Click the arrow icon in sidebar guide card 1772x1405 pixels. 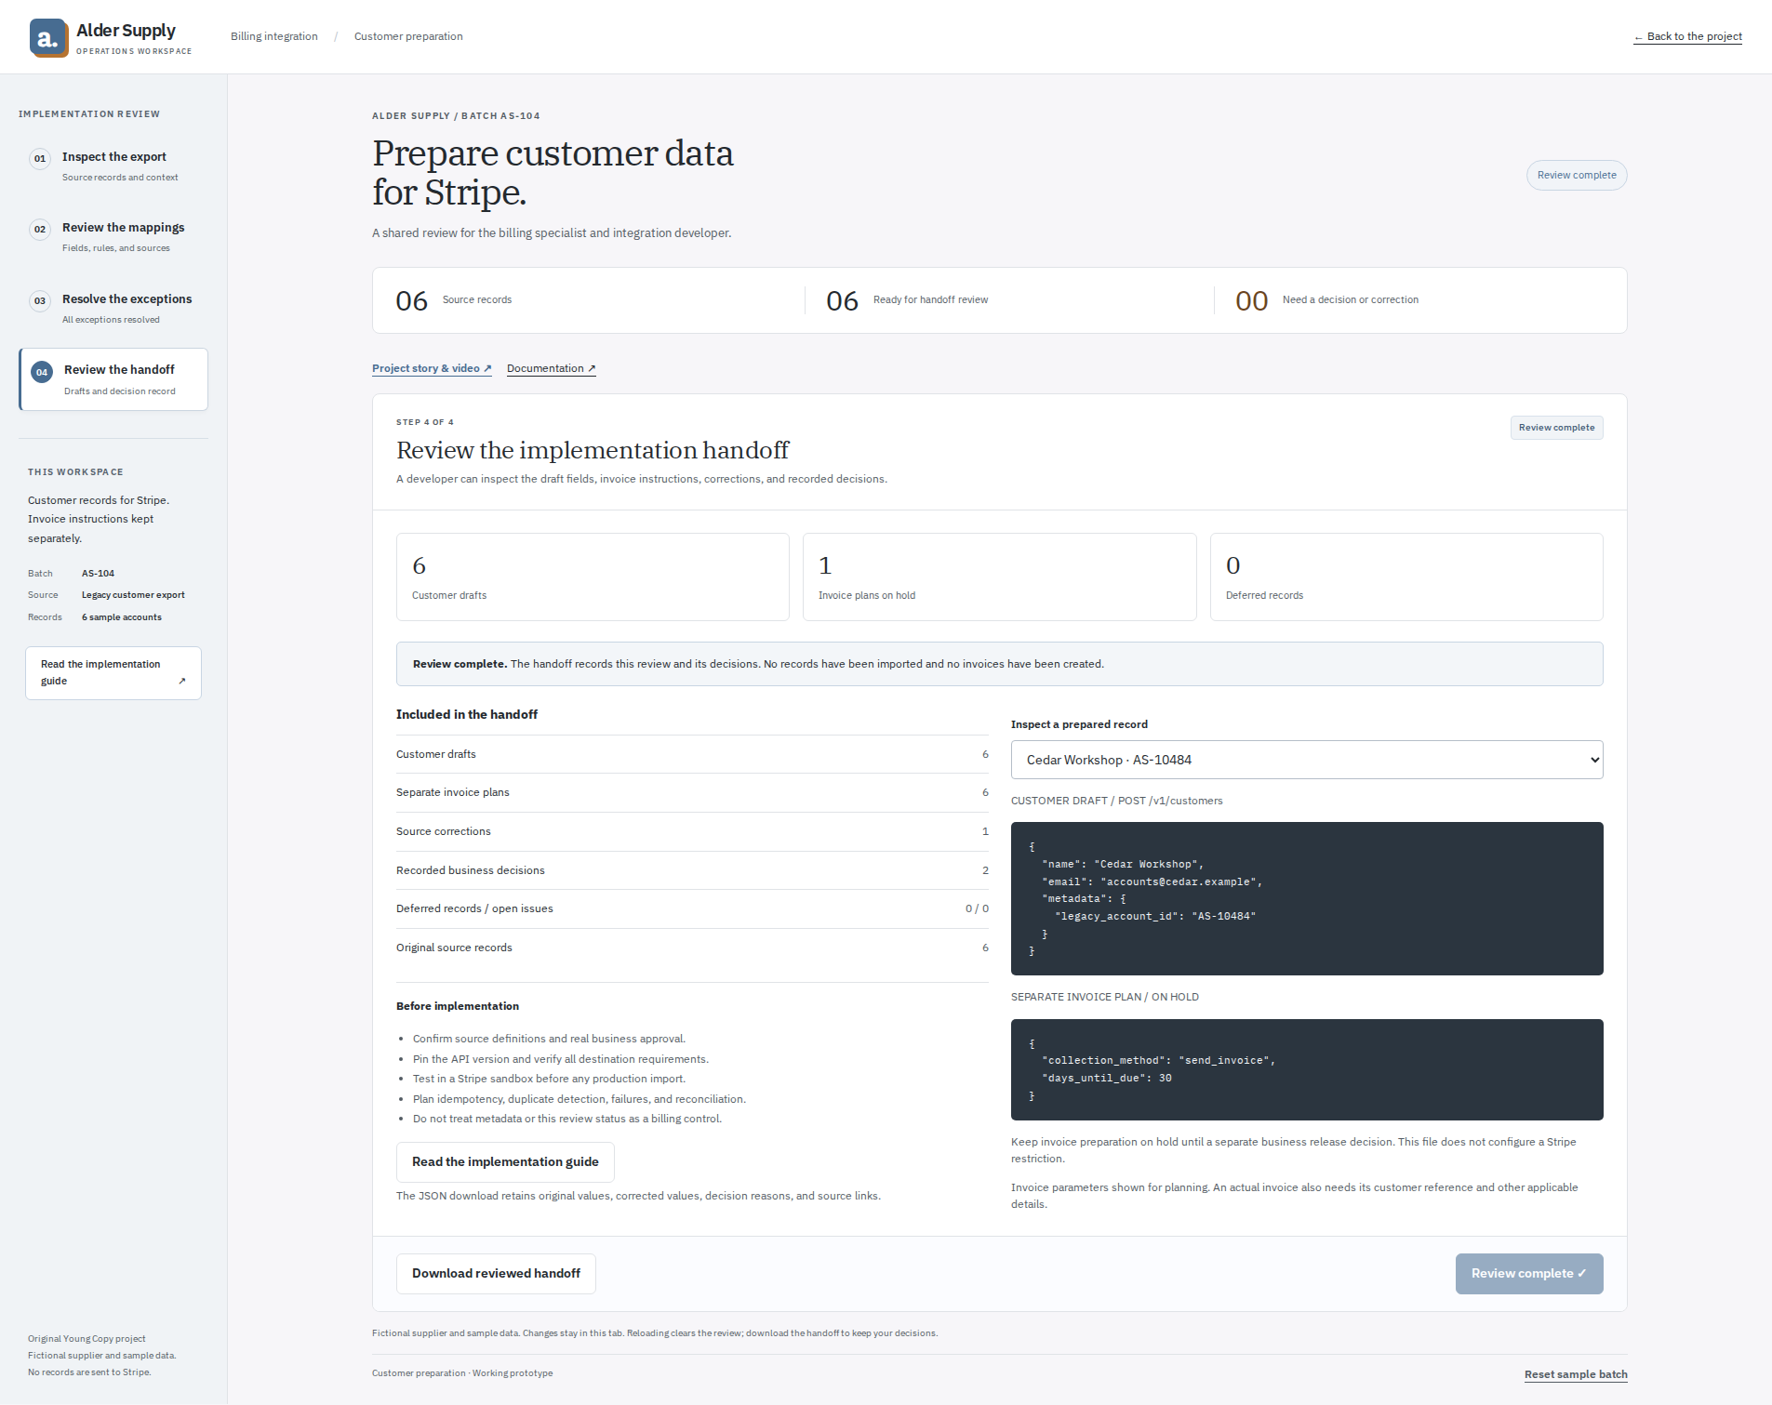click(182, 681)
